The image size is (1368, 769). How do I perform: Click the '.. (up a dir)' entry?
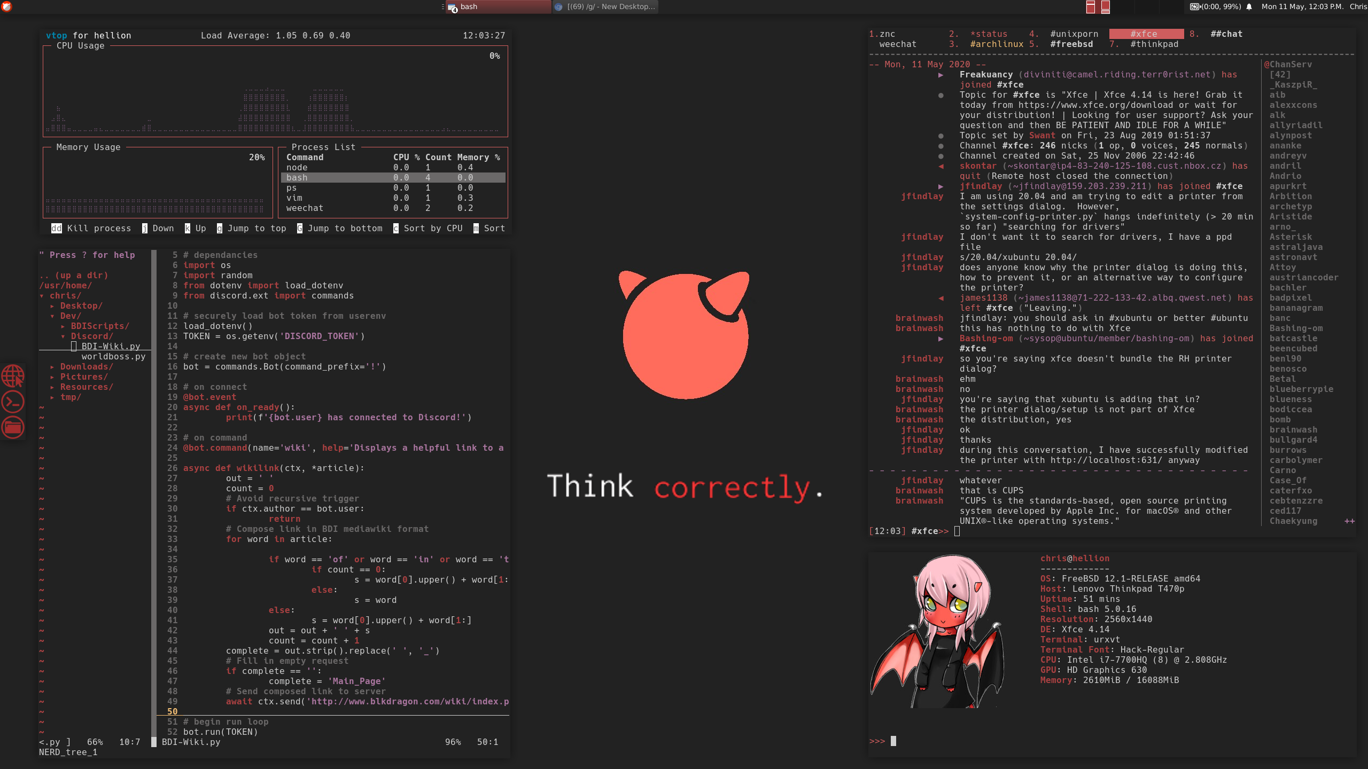(x=74, y=276)
